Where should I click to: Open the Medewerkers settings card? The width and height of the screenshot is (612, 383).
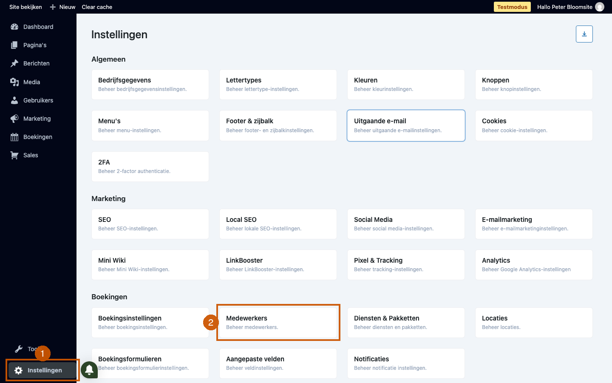(x=278, y=323)
